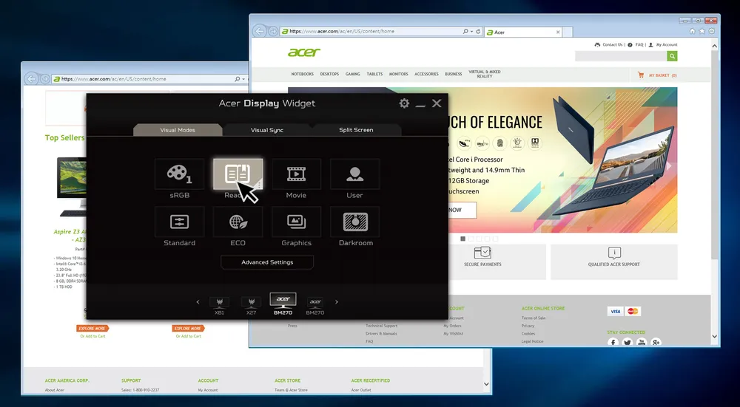This screenshot has width=740, height=407.
Task: Select the ECO visual mode
Action: coord(238,222)
